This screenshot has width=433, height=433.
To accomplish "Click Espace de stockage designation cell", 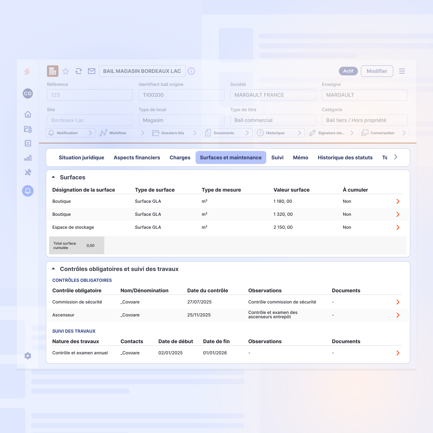I will point(73,227).
